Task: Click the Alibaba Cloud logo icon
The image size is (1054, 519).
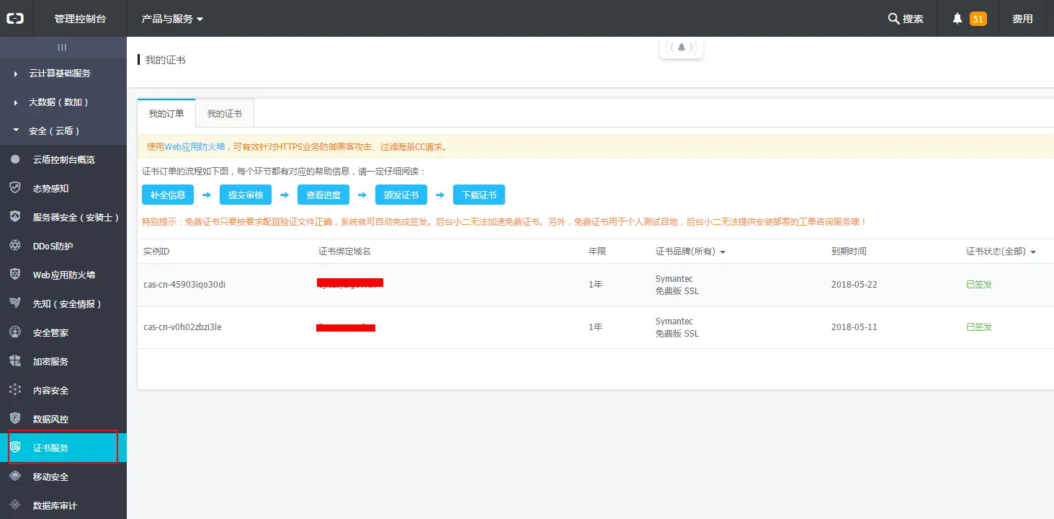Action: tap(15, 19)
